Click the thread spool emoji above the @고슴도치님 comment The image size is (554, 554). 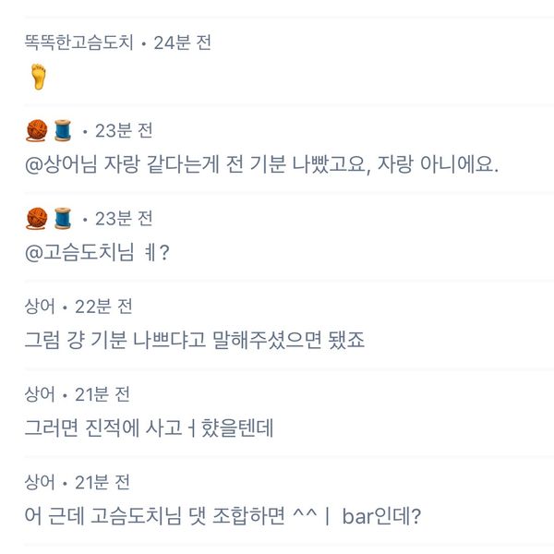[x=61, y=218]
